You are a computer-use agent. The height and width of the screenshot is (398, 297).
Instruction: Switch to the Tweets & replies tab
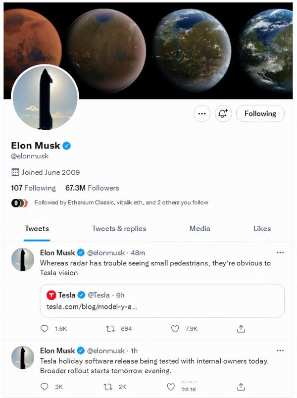[x=119, y=228]
